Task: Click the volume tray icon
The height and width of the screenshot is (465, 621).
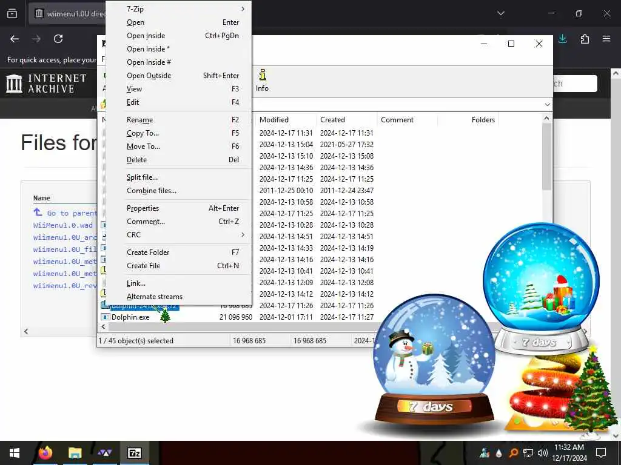Action: click(x=543, y=453)
